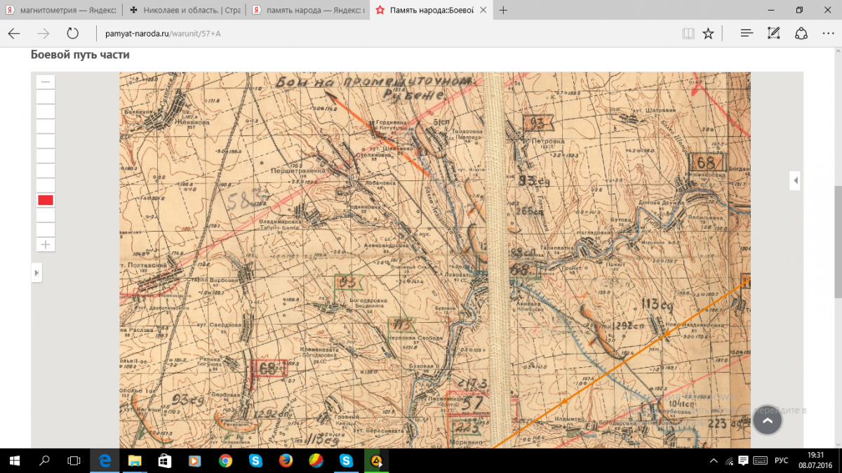Refresh the current page
842x473 pixels.
[72, 33]
